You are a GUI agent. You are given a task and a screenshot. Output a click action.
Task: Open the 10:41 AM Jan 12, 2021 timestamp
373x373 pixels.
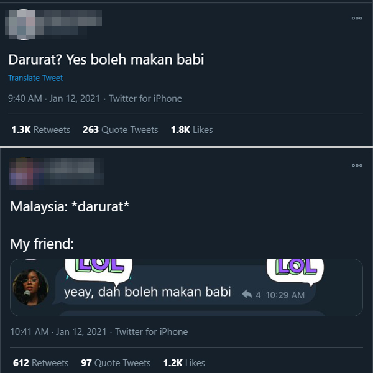pyautogui.click(x=58, y=332)
